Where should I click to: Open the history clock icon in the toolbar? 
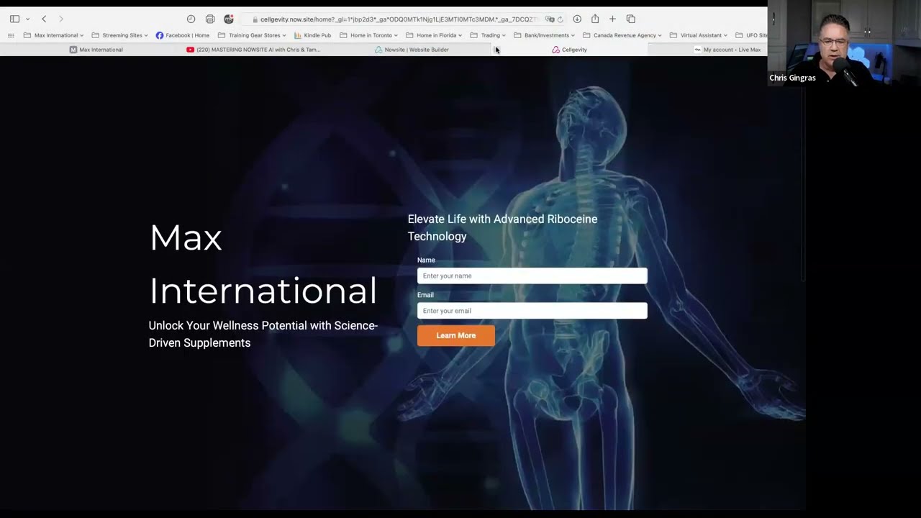[191, 19]
